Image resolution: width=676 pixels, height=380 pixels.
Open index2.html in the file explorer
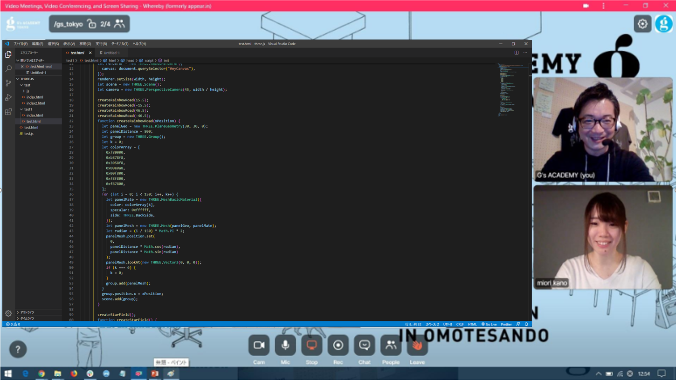click(x=35, y=103)
